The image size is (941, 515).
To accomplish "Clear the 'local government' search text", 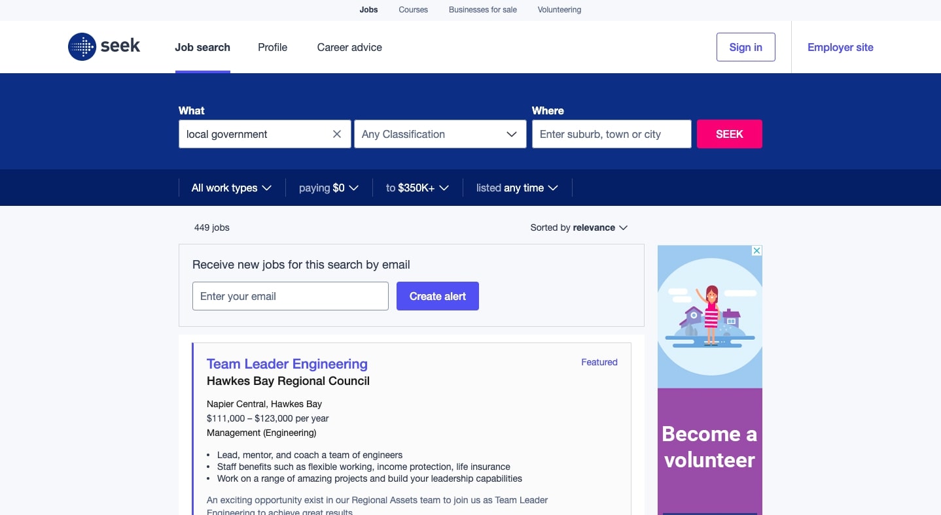I will 337,134.
